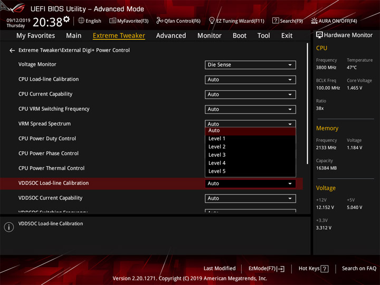
Task: Click the 20:38 clock display
Action: pos(47,22)
